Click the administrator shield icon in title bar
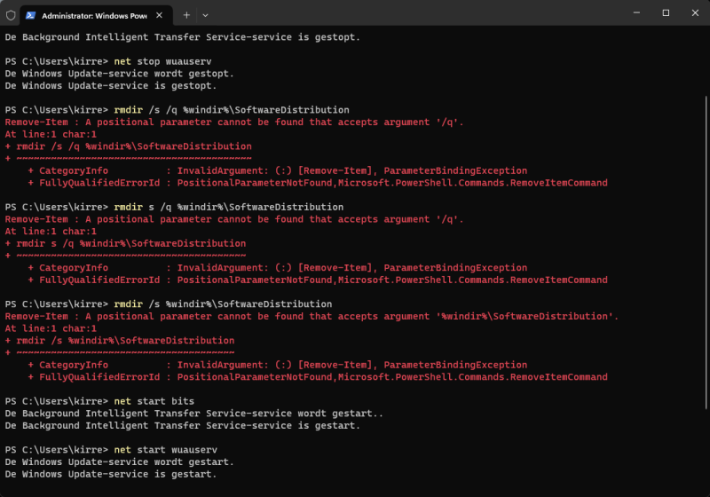The image size is (710, 497). (11, 15)
